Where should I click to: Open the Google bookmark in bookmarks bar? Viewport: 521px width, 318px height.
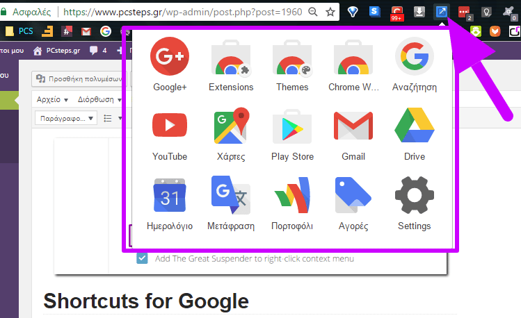point(106,31)
